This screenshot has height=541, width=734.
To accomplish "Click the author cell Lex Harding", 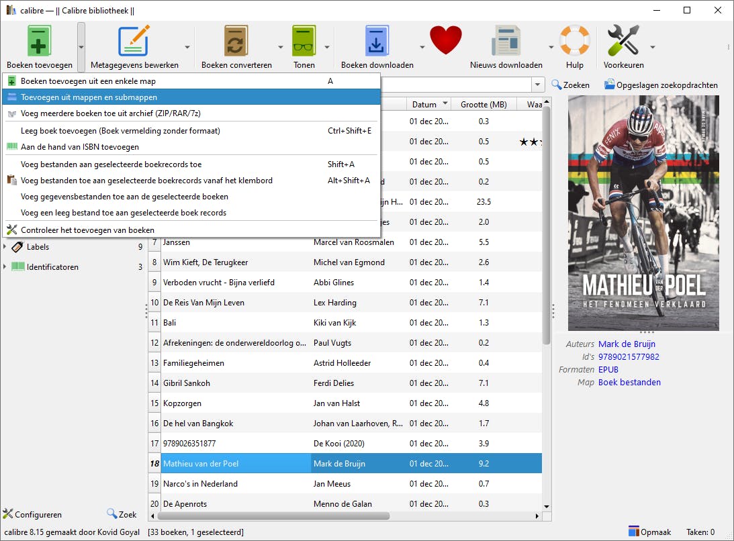I will point(358,303).
